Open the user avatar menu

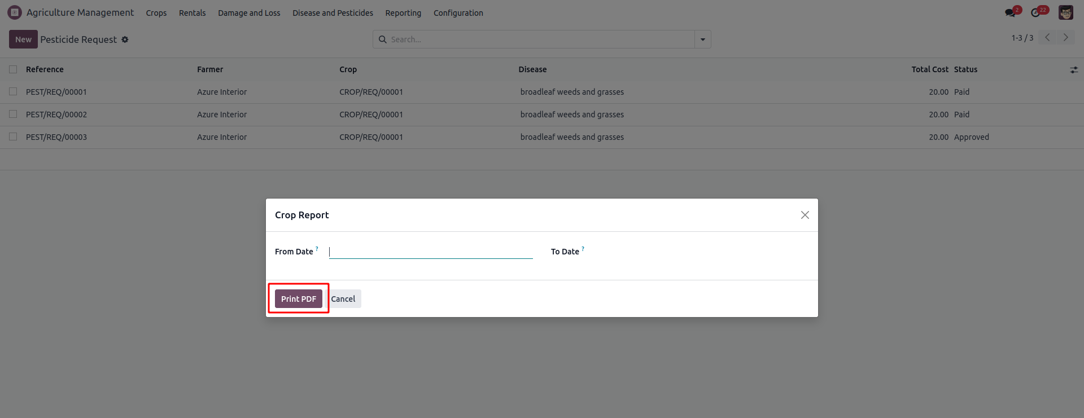[x=1065, y=12]
